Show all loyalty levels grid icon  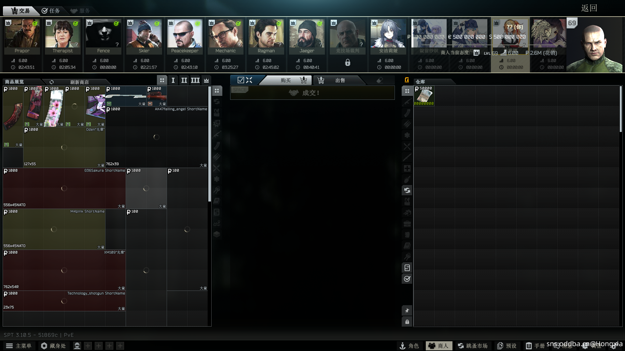tap(162, 80)
